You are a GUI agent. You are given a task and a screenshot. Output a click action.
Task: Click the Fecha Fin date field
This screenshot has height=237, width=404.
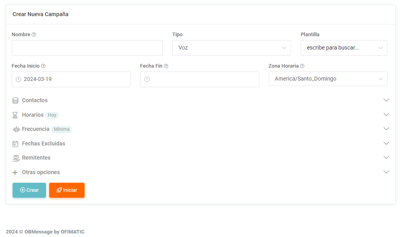[199, 79]
